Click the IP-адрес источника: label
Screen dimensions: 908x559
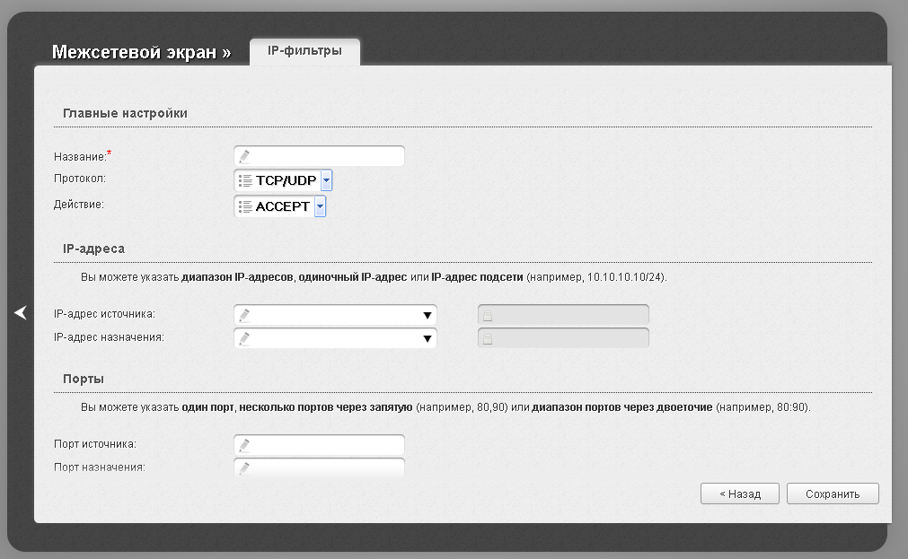[x=104, y=314]
